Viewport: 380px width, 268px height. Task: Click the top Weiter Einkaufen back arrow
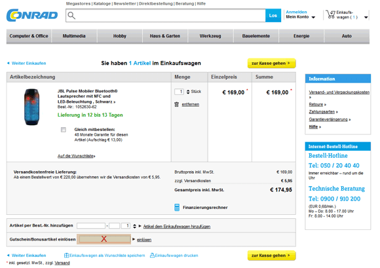(x=9, y=64)
